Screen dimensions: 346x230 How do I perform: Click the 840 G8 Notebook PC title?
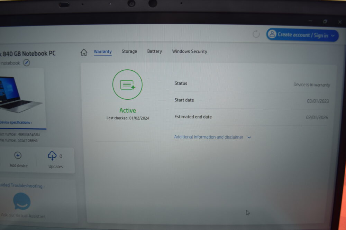[28, 53]
